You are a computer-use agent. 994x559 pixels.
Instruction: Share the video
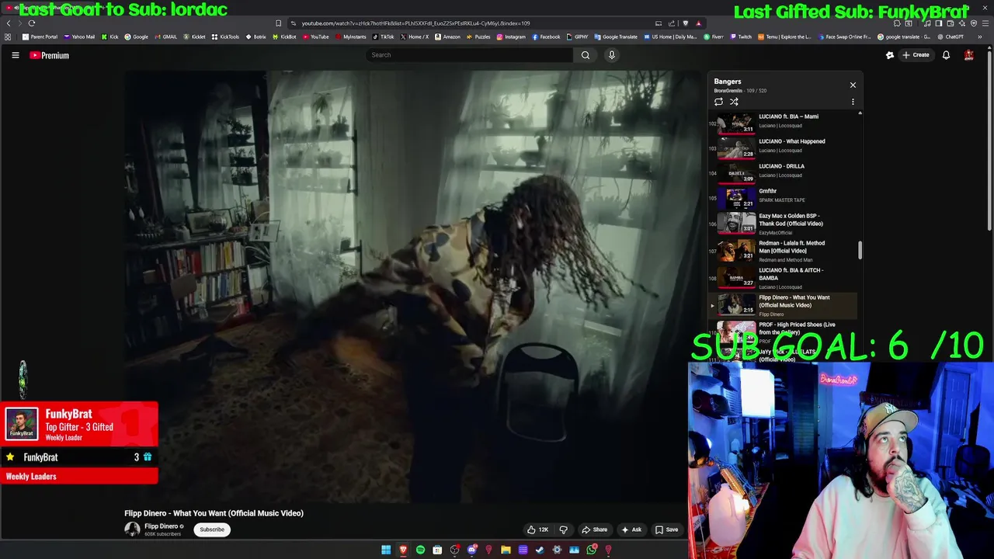595,529
